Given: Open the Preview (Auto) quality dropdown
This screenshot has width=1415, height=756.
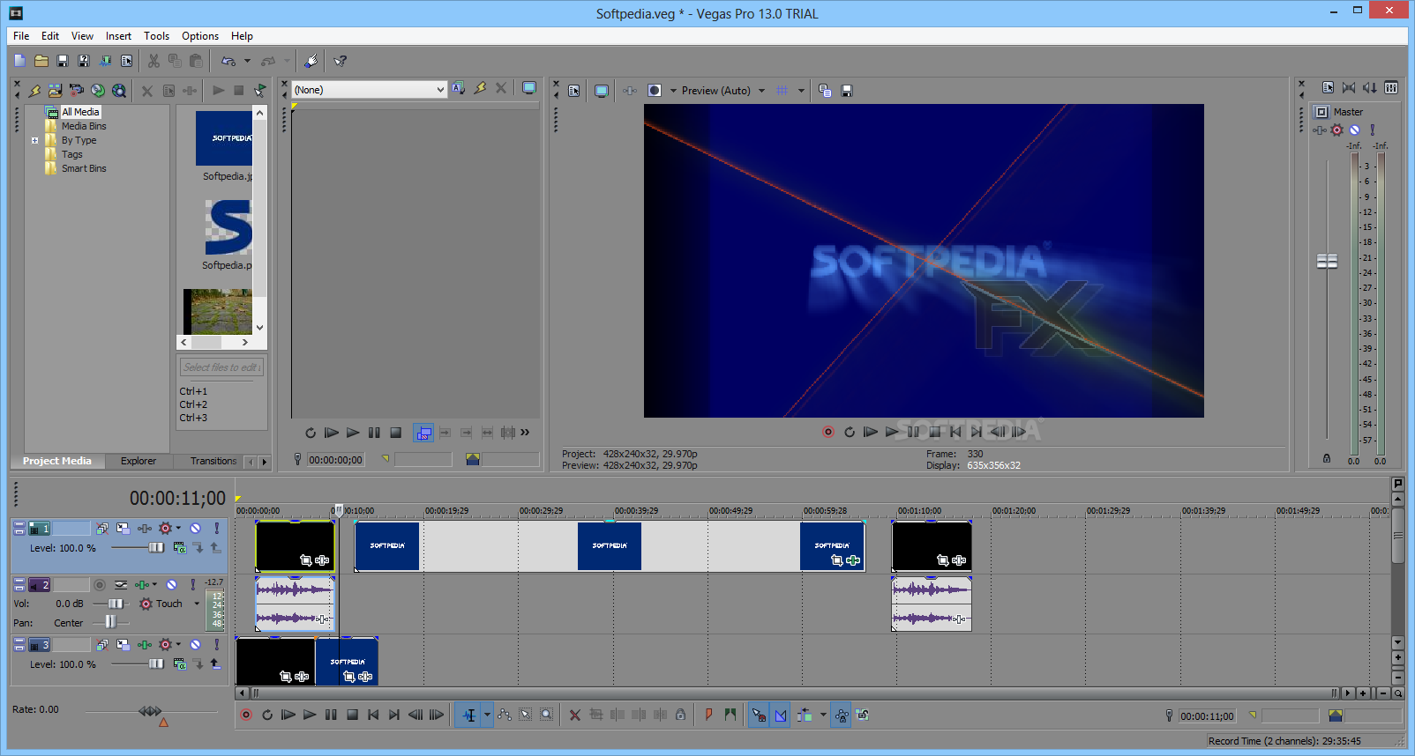Looking at the screenshot, I should click(761, 91).
